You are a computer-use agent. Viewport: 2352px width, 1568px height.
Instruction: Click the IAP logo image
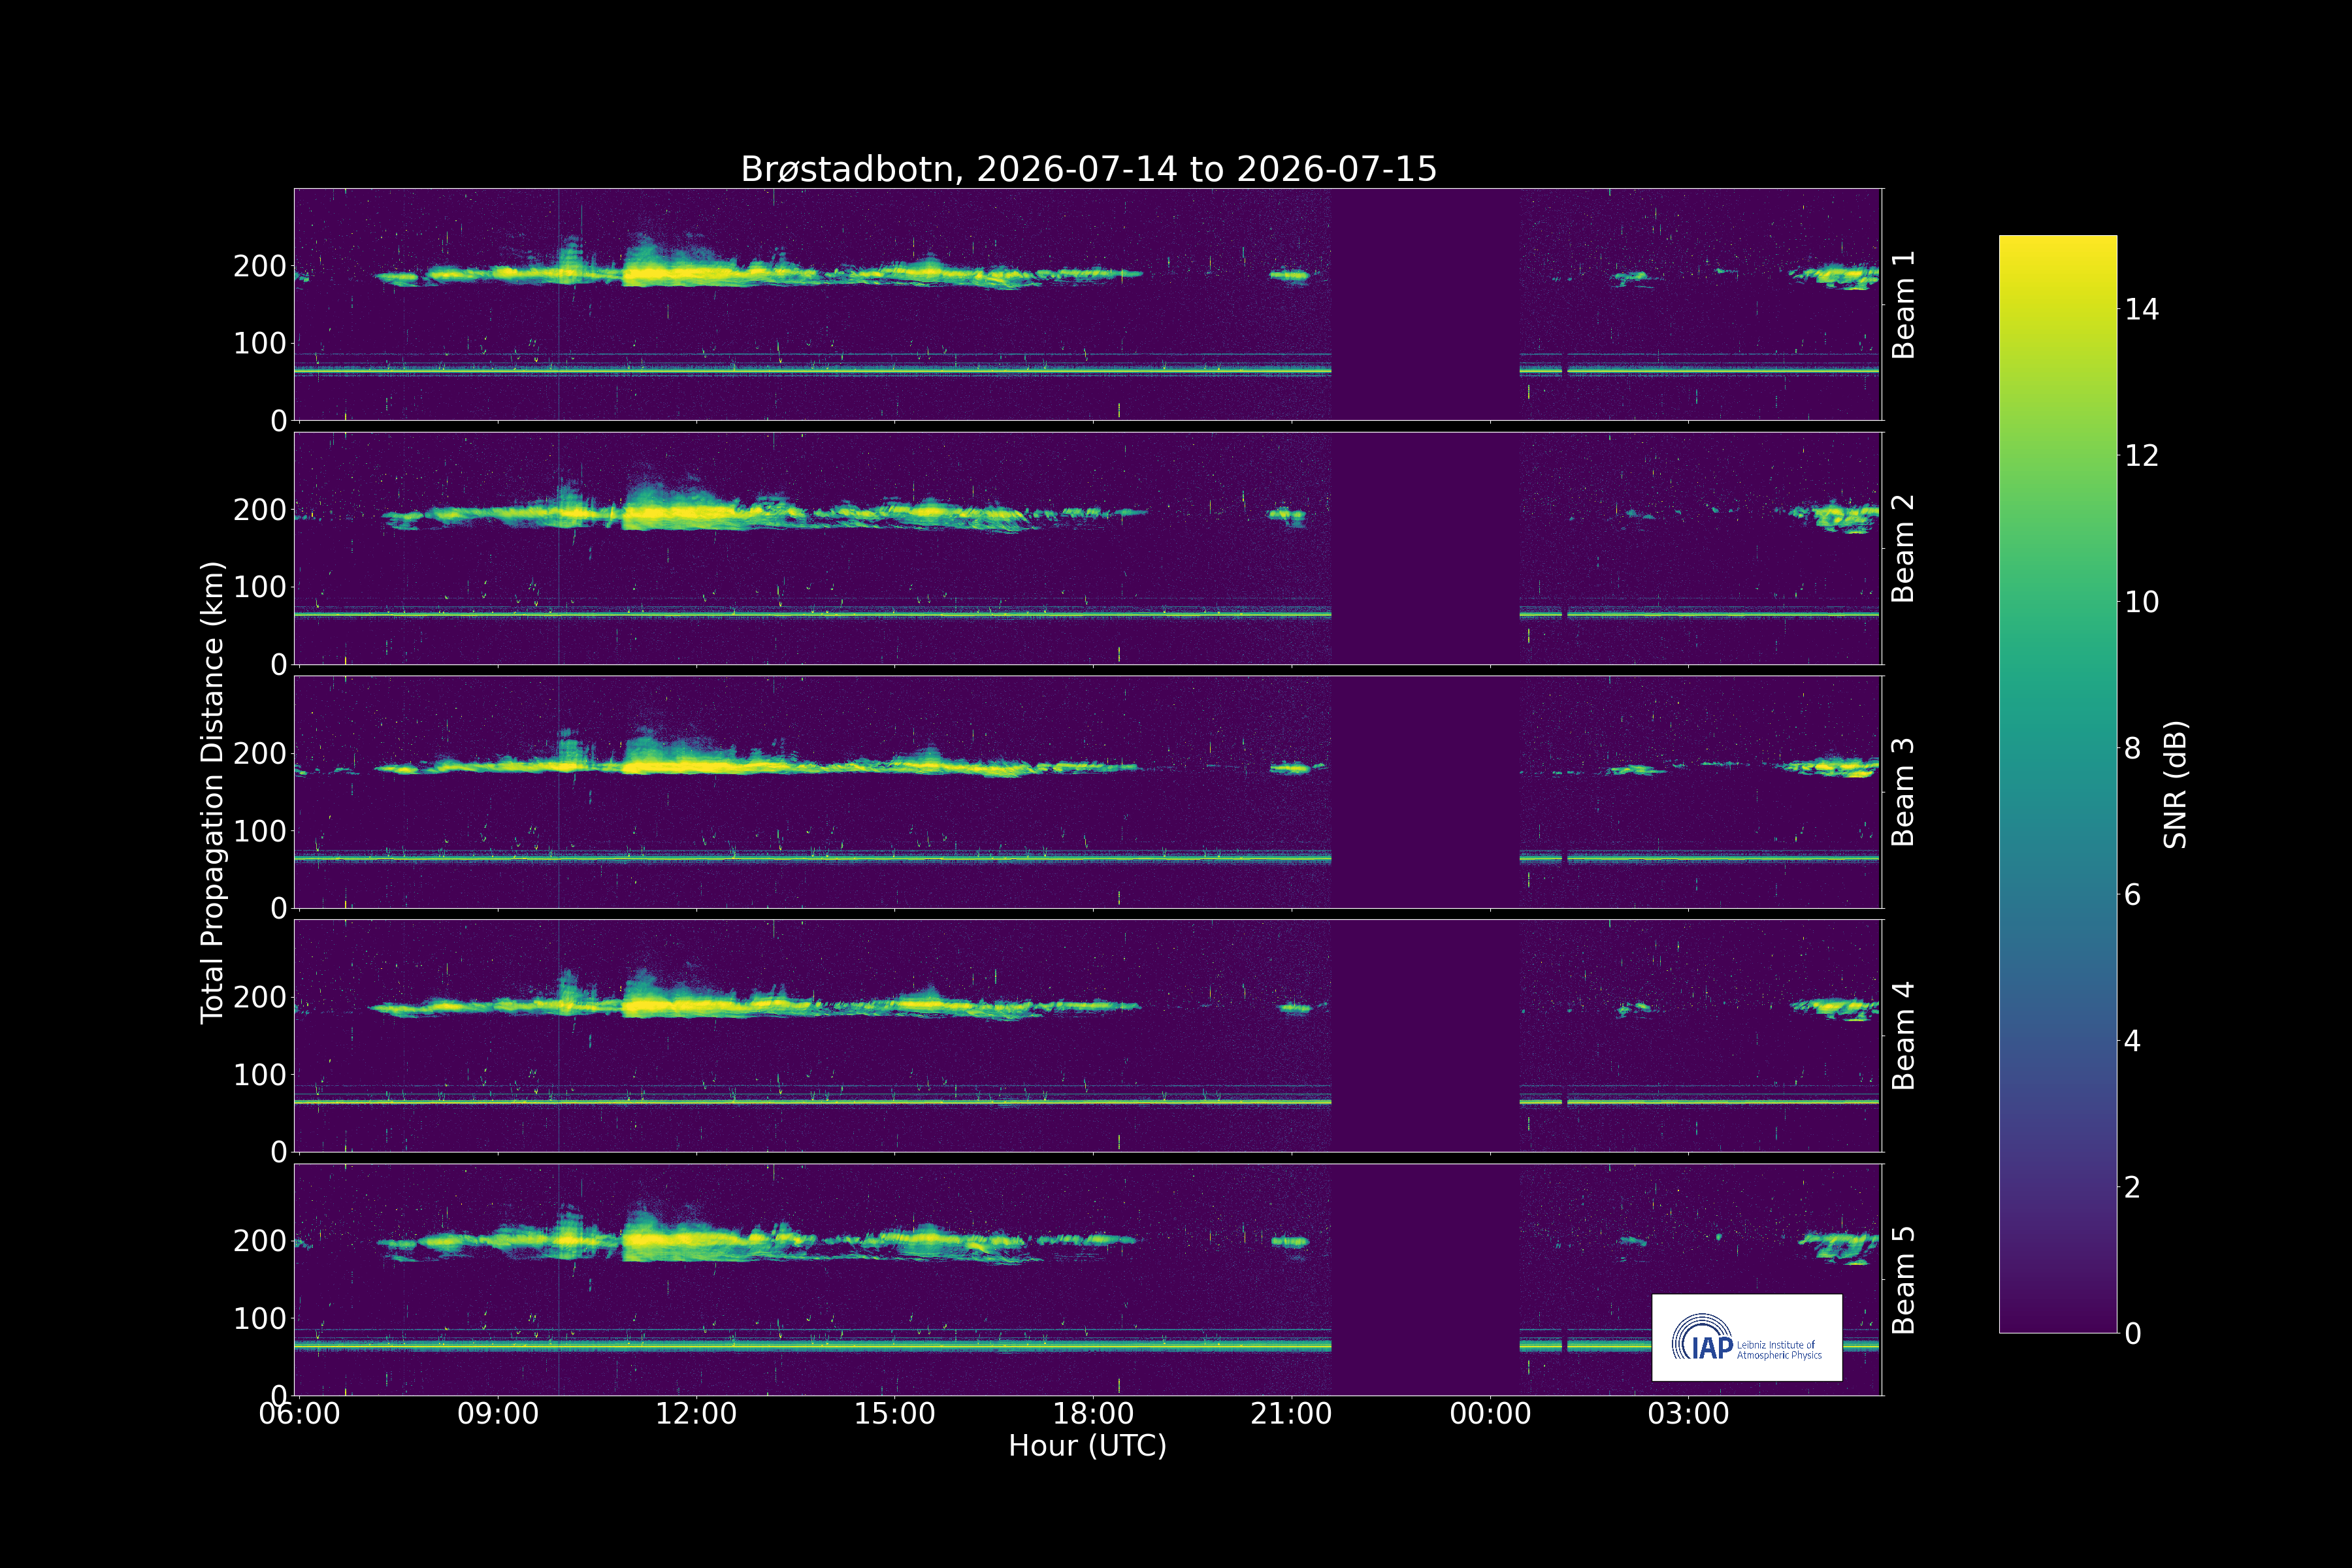click(x=1747, y=1337)
